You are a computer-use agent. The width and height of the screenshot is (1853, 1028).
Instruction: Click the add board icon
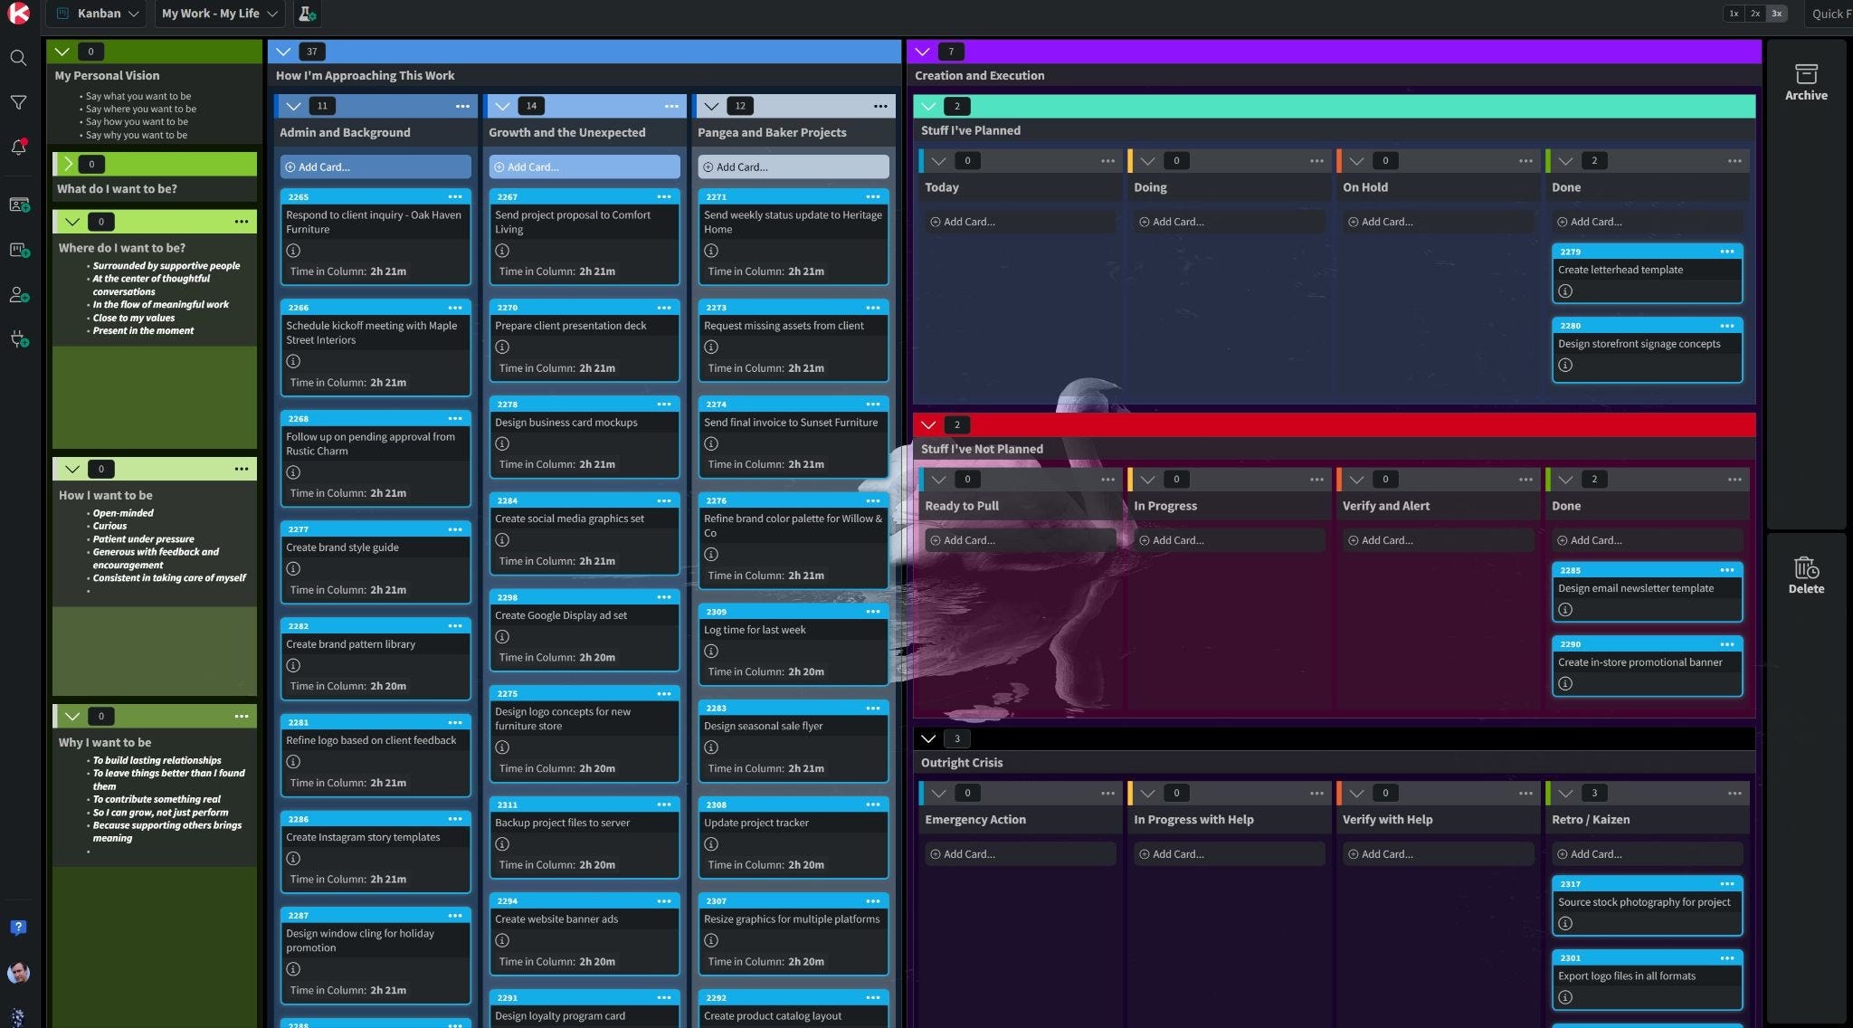(x=18, y=250)
